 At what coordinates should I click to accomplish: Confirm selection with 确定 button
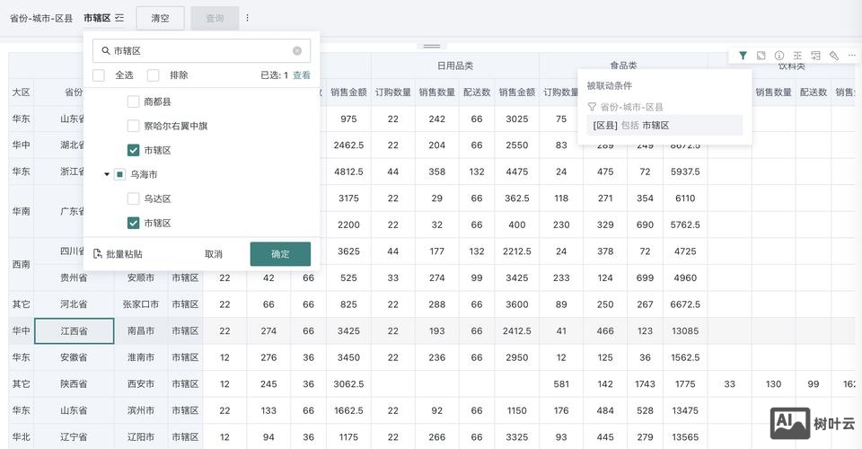pyautogui.click(x=280, y=254)
